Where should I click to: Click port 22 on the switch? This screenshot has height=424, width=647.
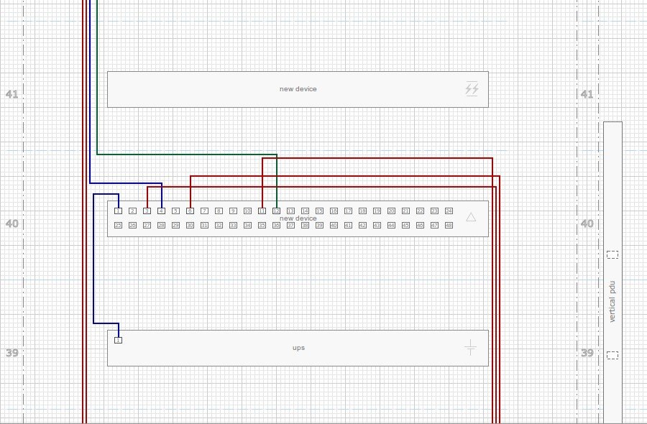[420, 211]
